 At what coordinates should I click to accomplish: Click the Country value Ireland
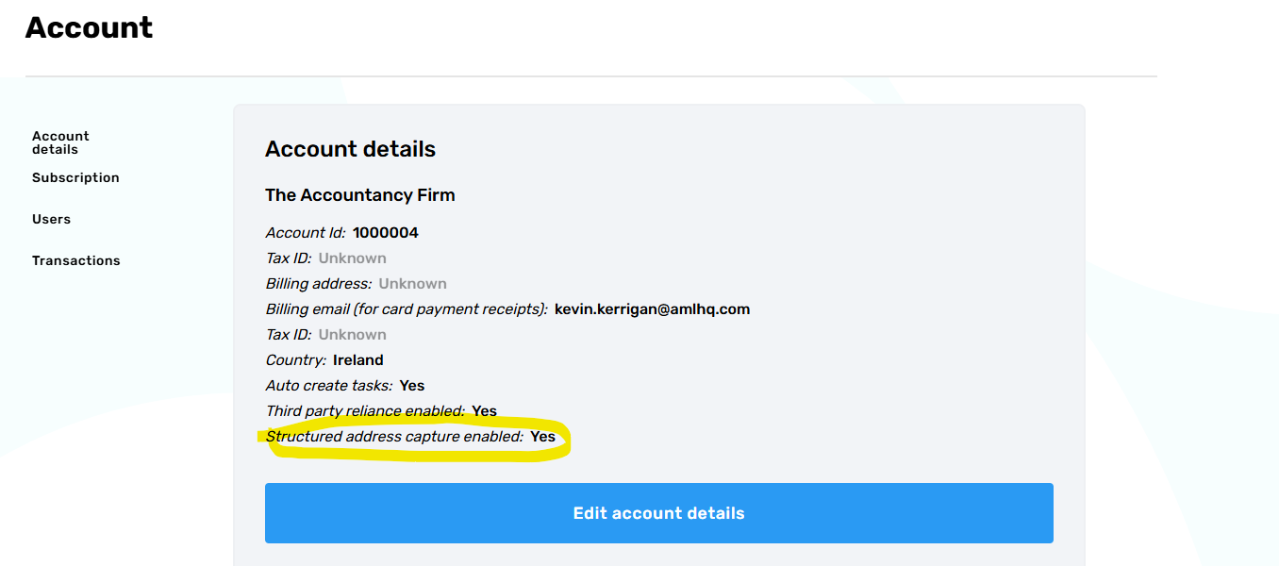coord(358,360)
